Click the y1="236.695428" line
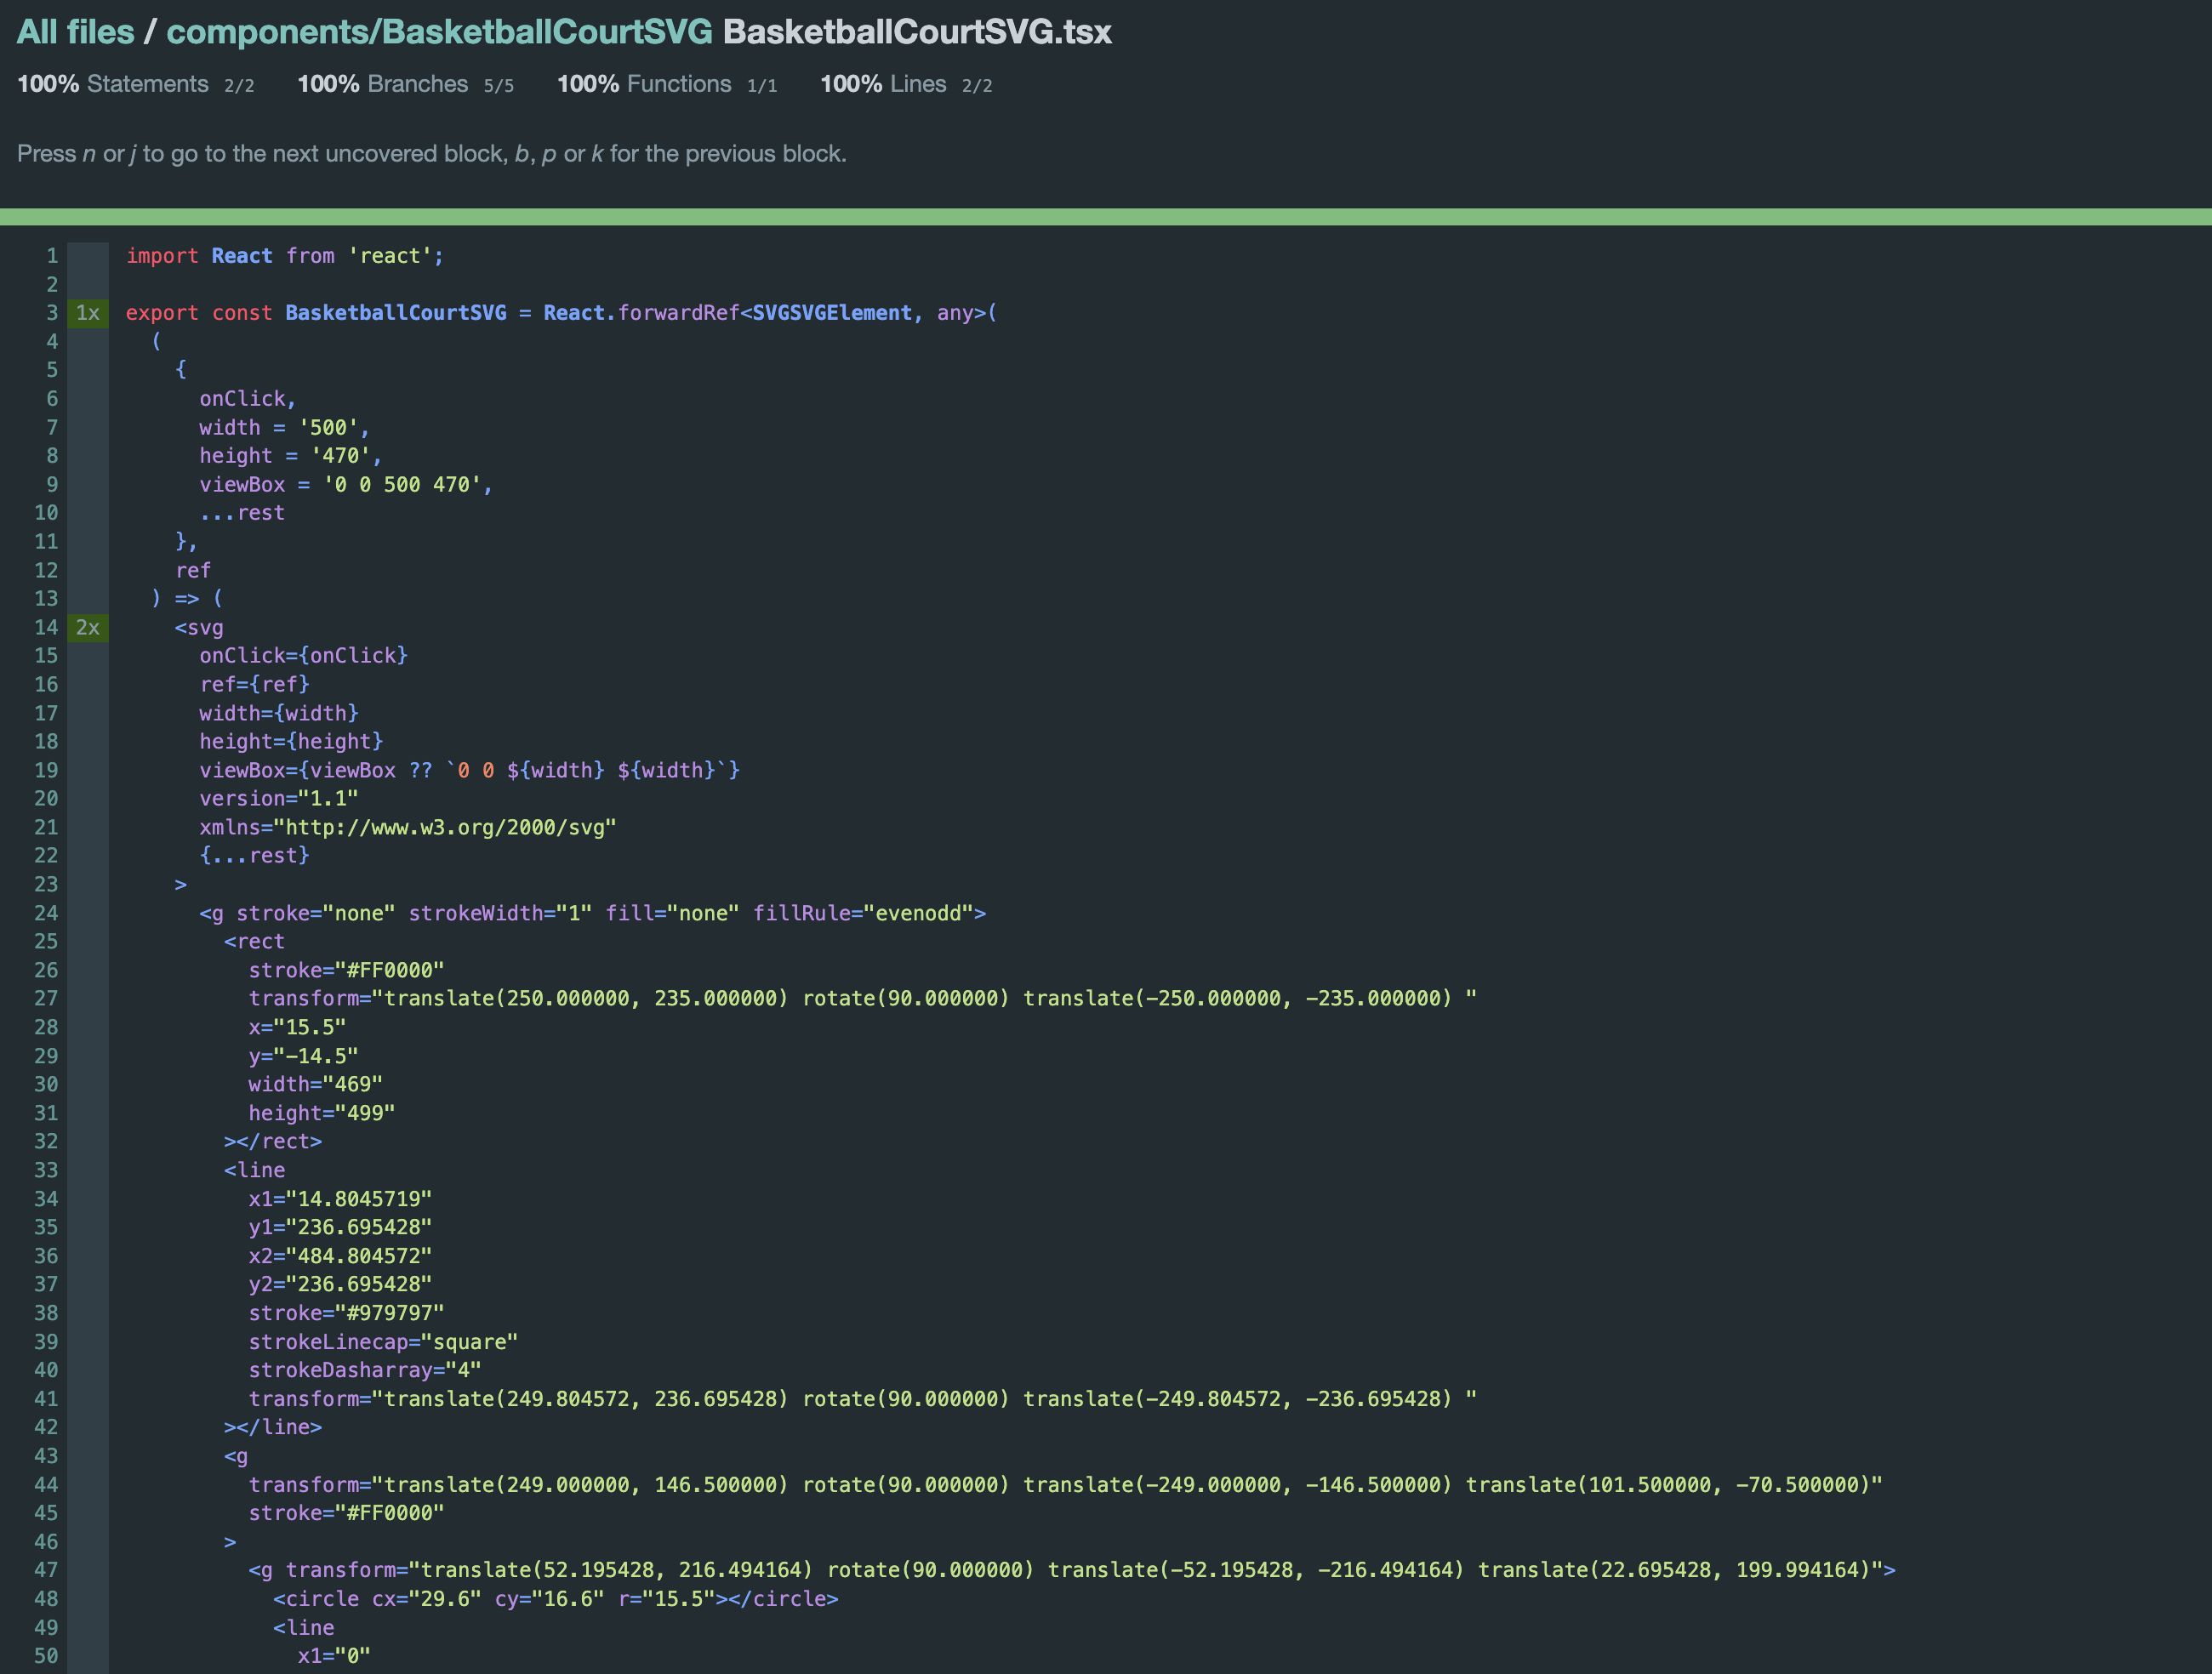This screenshot has height=1674, width=2212. coord(340,1227)
